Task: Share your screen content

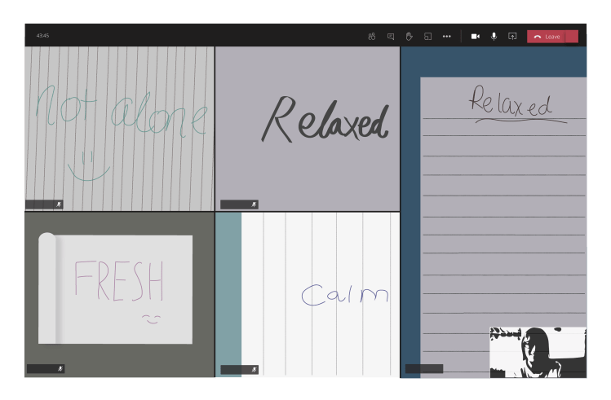Action: [x=512, y=36]
